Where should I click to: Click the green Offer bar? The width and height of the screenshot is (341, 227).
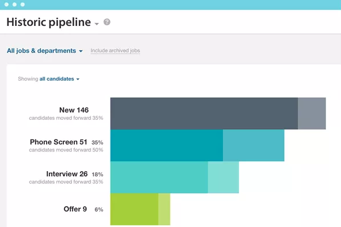coord(134,209)
